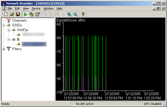Save the capture with the floppy disk icon
This screenshot has height=107, width=167.
[18, 14]
